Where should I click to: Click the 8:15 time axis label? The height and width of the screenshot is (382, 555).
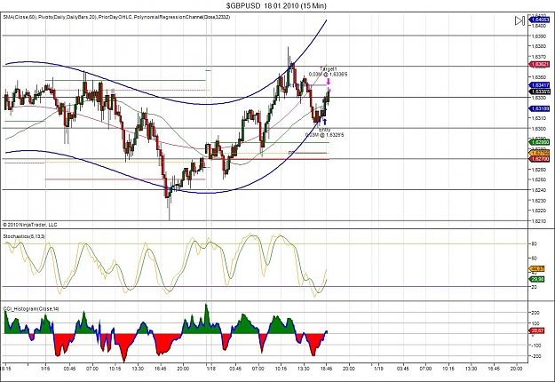point(6,369)
